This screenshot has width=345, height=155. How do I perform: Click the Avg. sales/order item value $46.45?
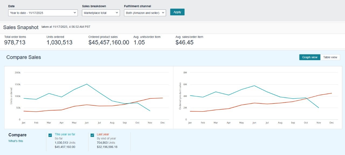pos(184,42)
